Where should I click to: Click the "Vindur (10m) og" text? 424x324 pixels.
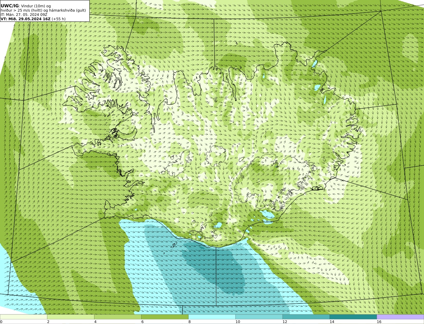click(x=36, y=6)
